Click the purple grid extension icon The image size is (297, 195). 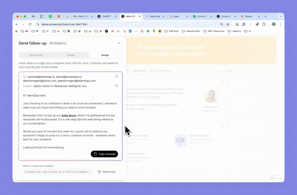coord(244,24)
